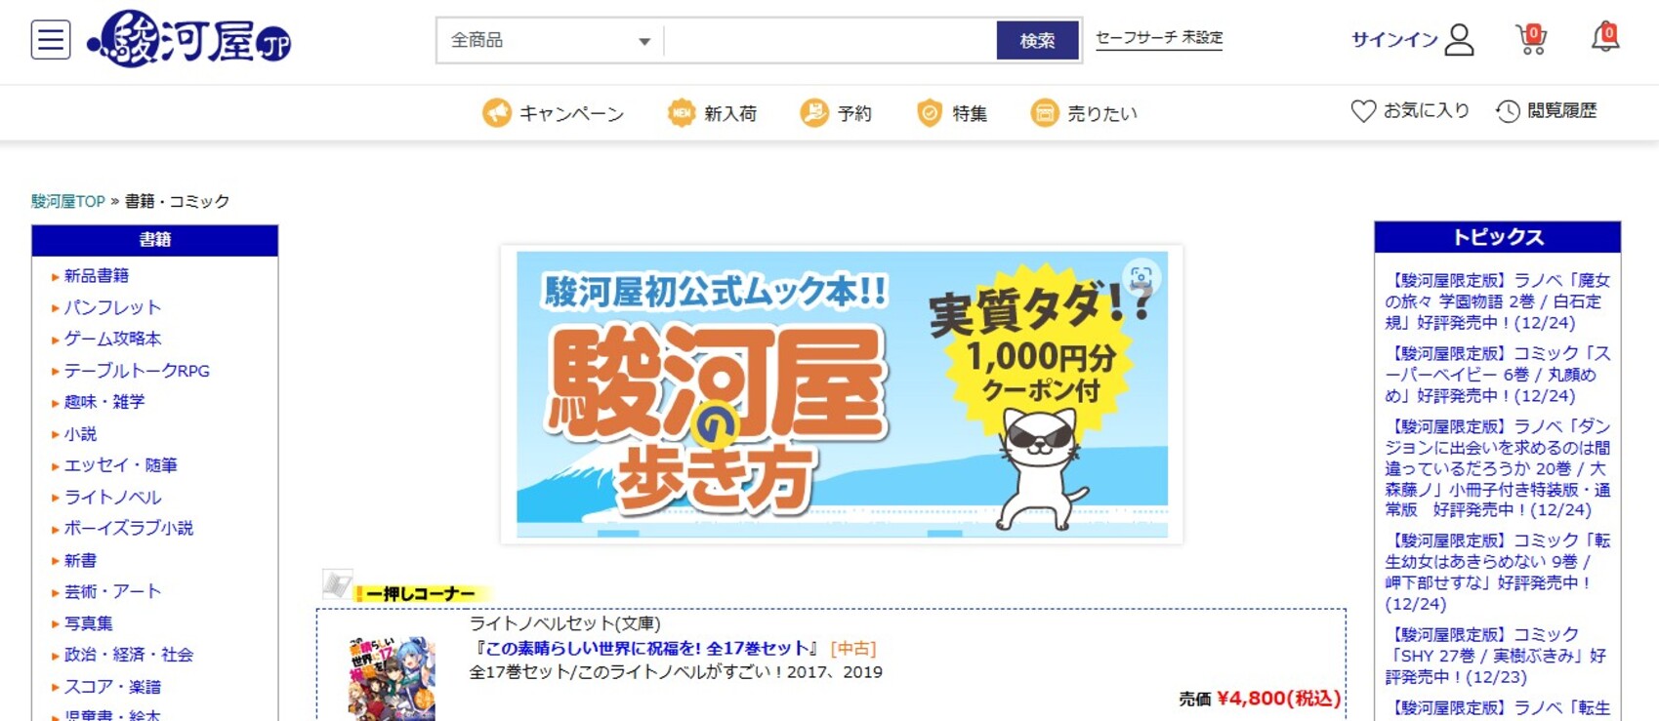This screenshot has height=721, width=1659.
Task: Toggle the セーフサーチ 未設定 setting
Action: (1159, 38)
